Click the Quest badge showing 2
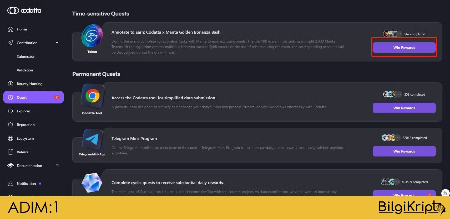 point(57,97)
